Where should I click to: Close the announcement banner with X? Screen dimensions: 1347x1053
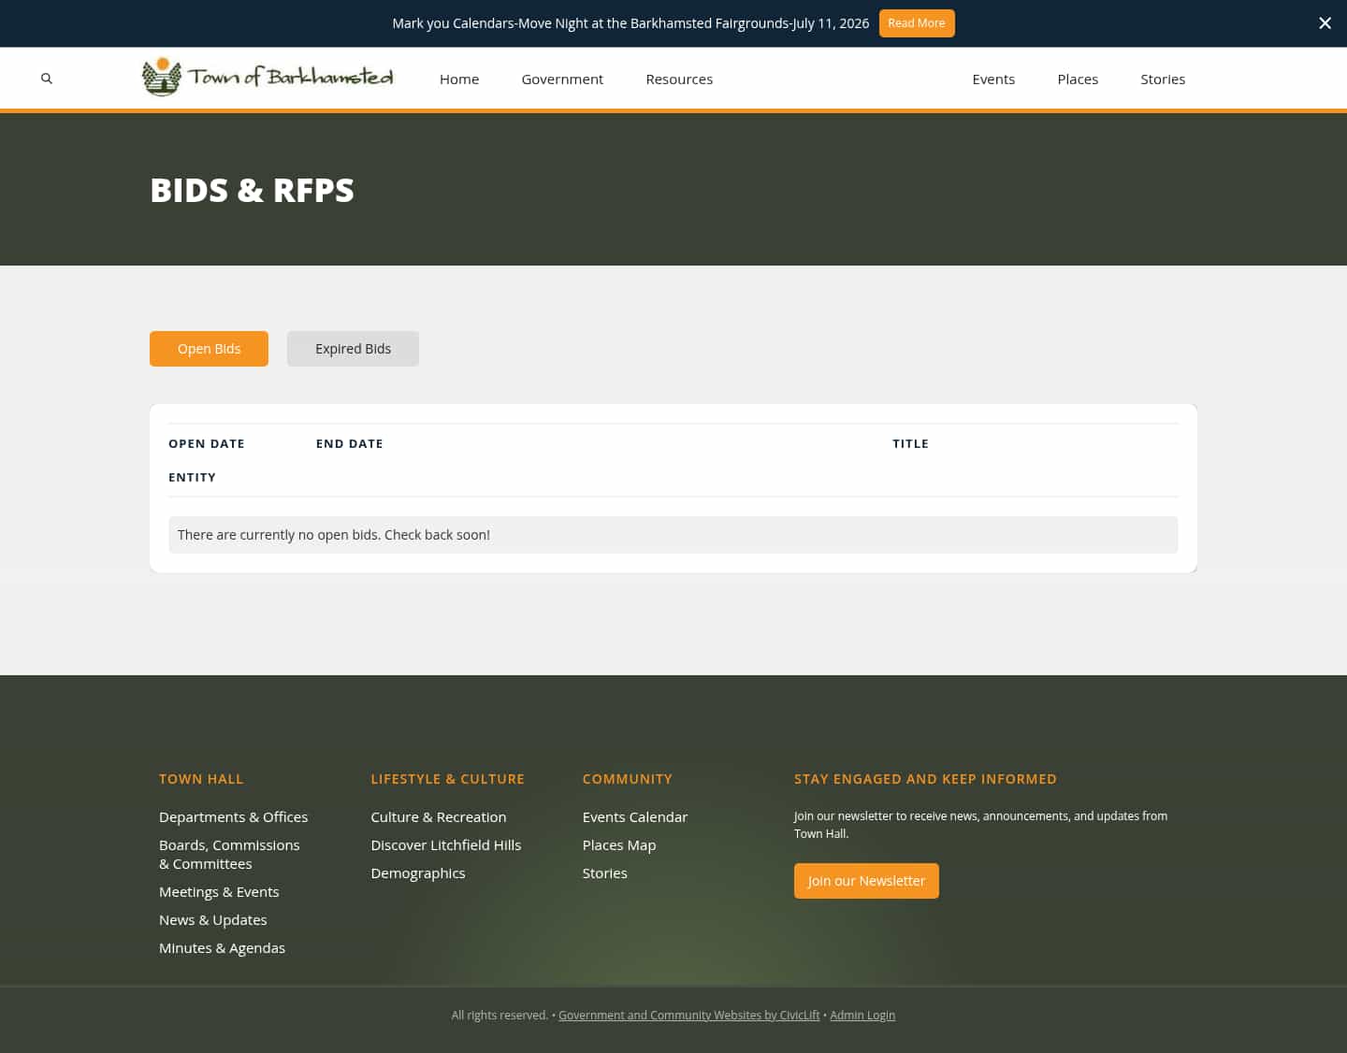1325,23
